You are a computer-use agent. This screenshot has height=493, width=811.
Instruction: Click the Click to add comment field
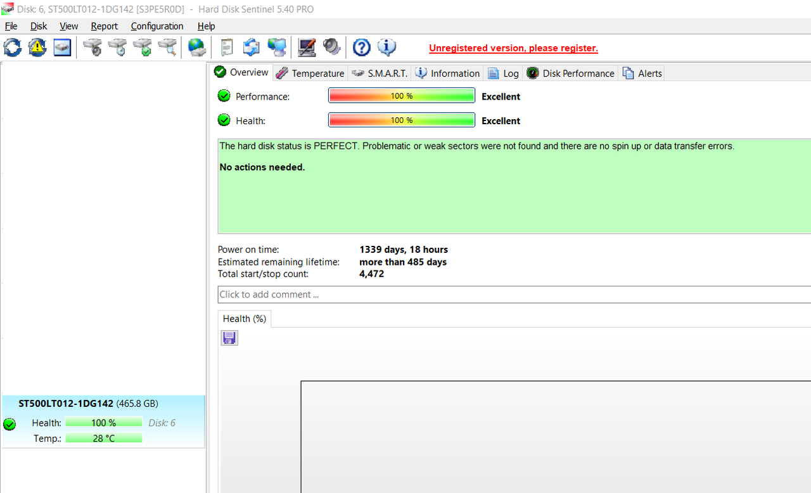[514, 294]
